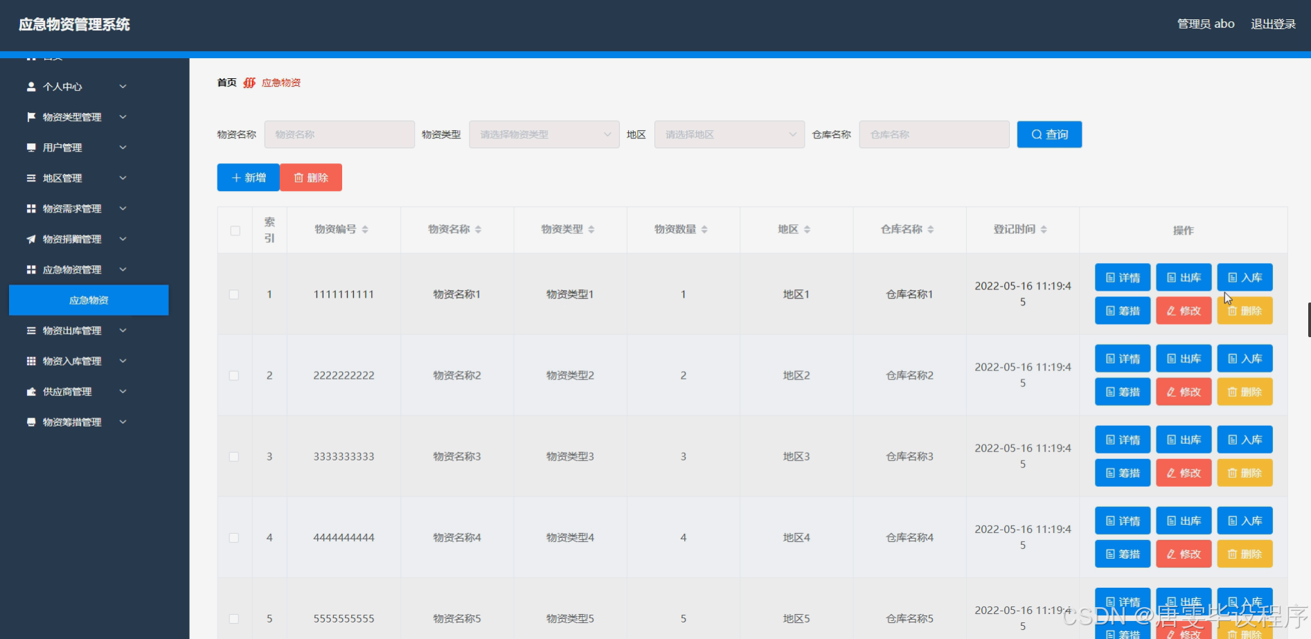Click 修改 for row 物资名称4
Image resolution: width=1311 pixels, height=639 pixels.
pyautogui.click(x=1184, y=554)
